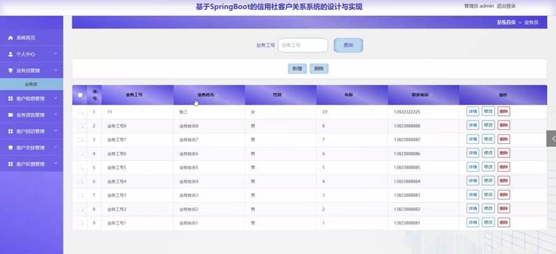This screenshot has width=556, height=254.
Task: Sort by the 性别 column header
Action: click(280, 95)
